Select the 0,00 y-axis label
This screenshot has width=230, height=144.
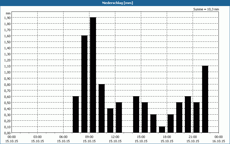8,133
